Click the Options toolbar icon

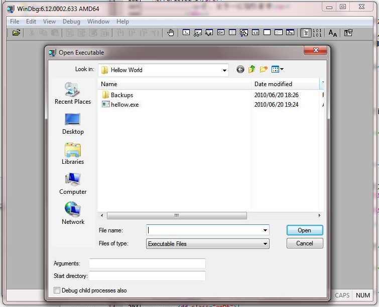(x=348, y=33)
